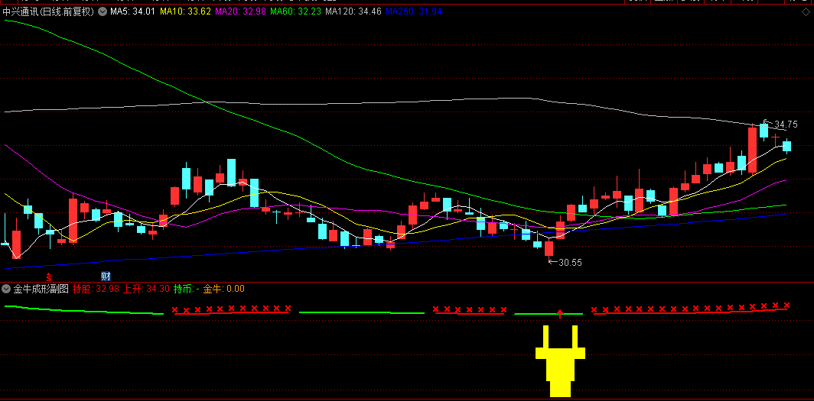
Task: Click the diamond icon at chart corner
Action: pyautogui.click(x=805, y=11)
